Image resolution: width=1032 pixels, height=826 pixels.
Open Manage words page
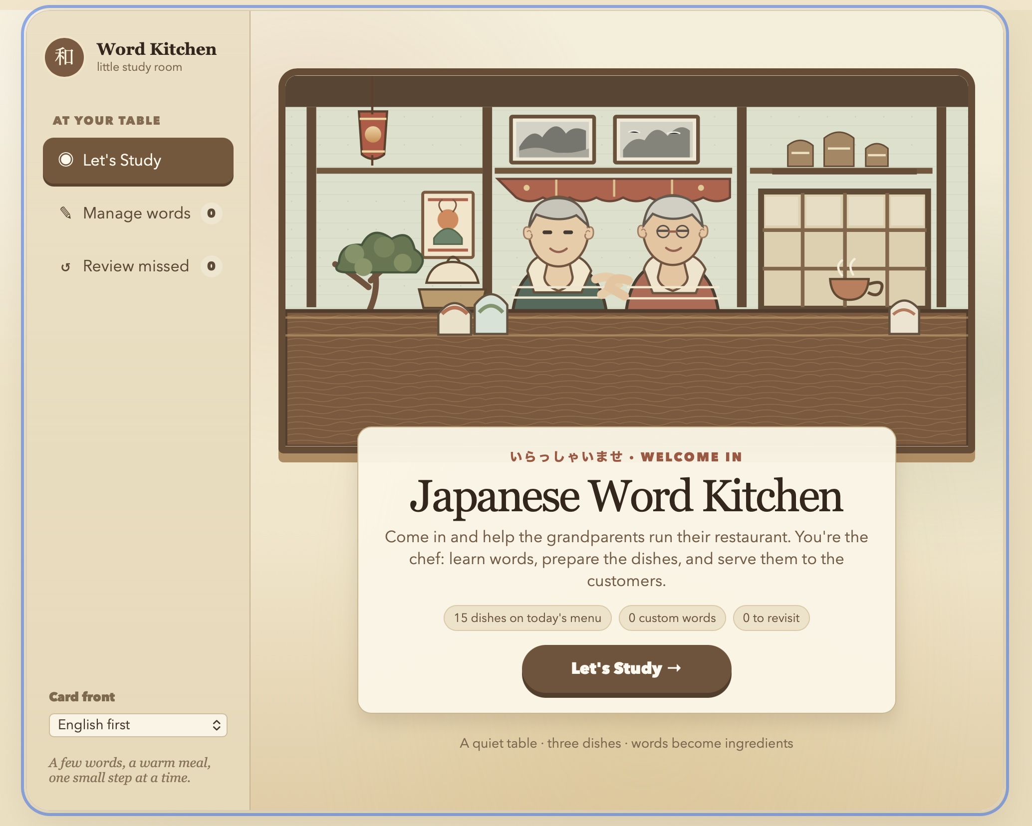[138, 213]
